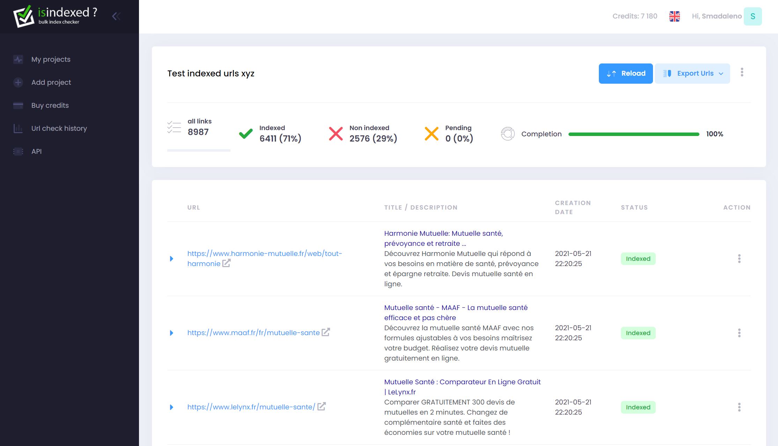The width and height of the screenshot is (778, 446).
Task: Click the Buy credits card icon
Action: (18, 105)
